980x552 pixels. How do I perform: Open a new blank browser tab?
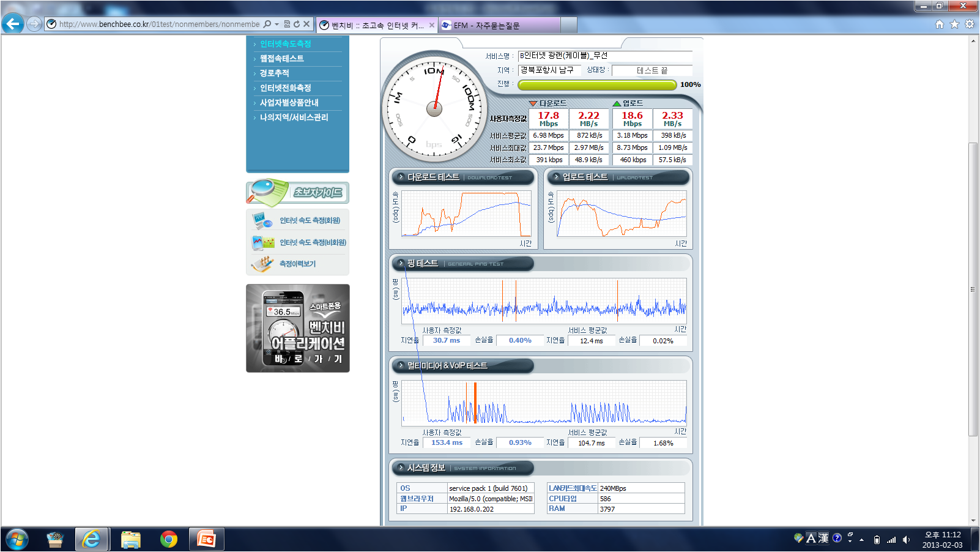pos(569,25)
